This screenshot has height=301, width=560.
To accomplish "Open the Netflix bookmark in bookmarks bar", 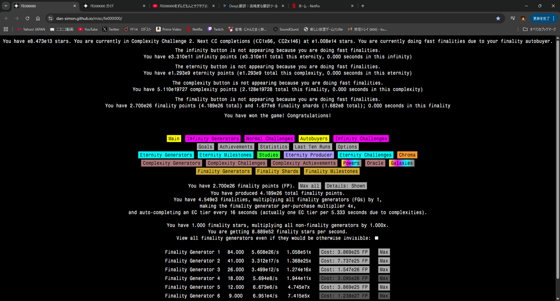I will click(x=194, y=29).
